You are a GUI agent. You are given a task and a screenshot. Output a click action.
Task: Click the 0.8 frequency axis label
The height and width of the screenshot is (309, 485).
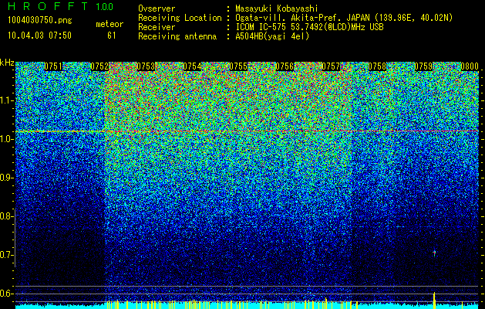pyautogui.click(x=6, y=216)
